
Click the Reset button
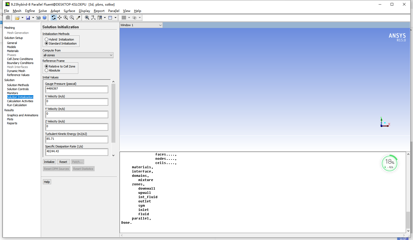63,162
